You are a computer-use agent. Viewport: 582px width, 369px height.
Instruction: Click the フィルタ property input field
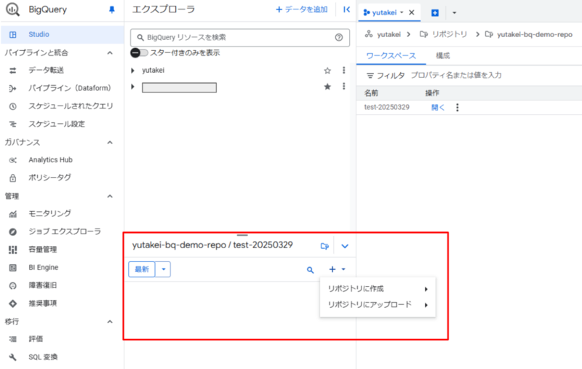(x=456, y=76)
